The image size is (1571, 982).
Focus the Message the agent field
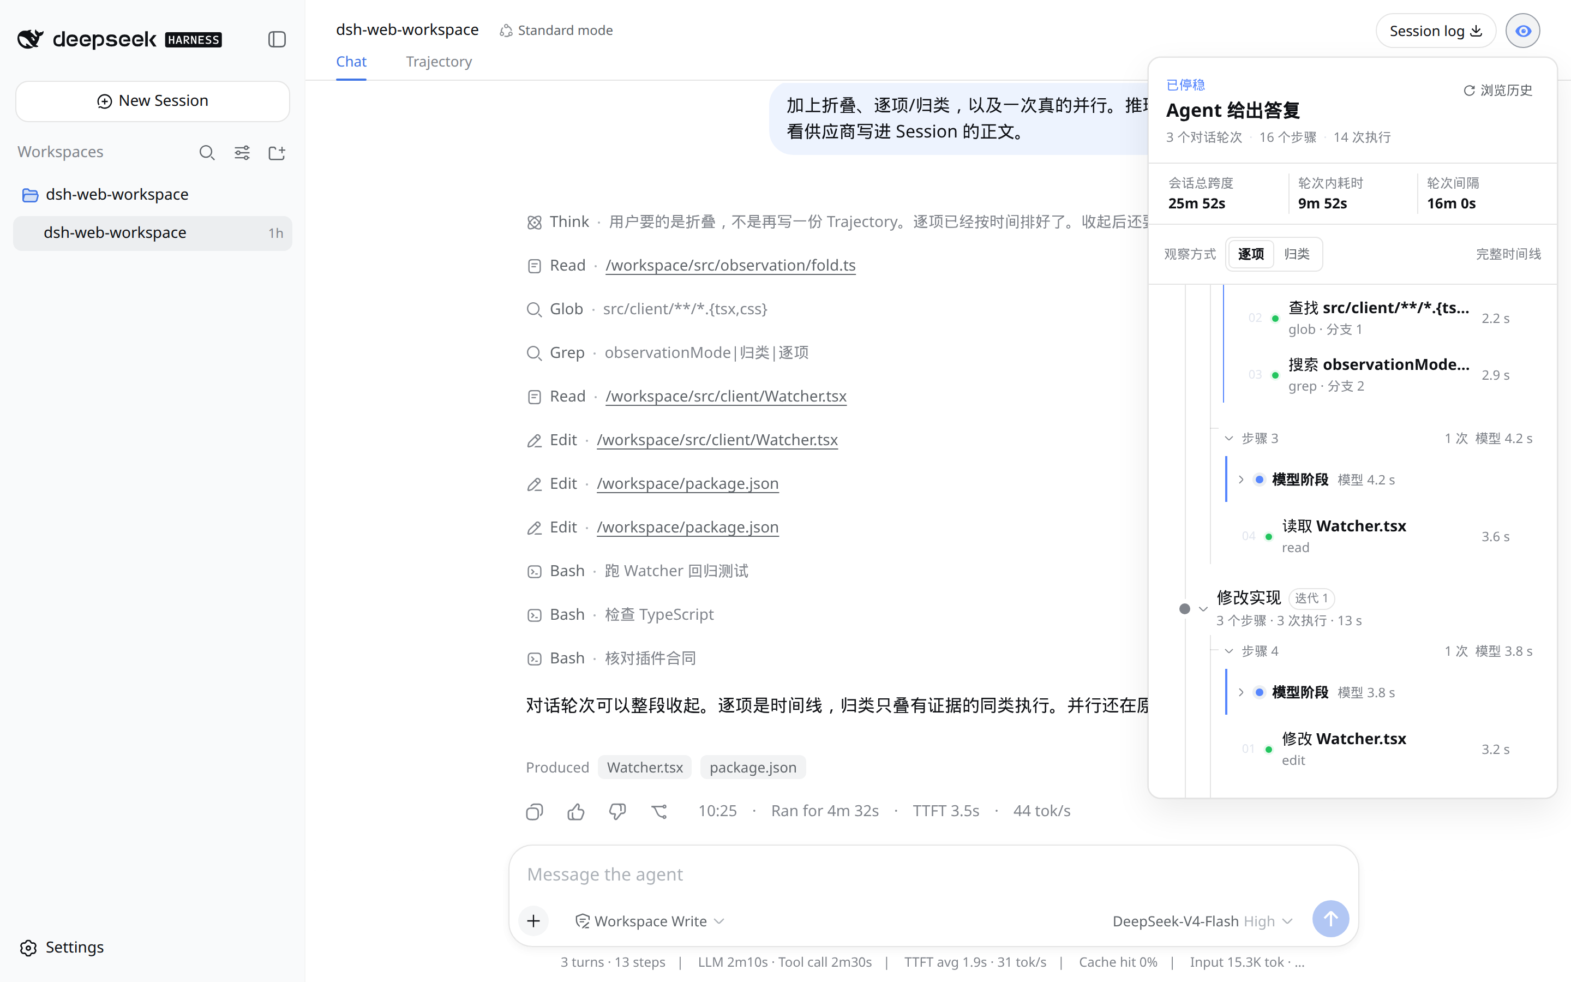tap(933, 874)
